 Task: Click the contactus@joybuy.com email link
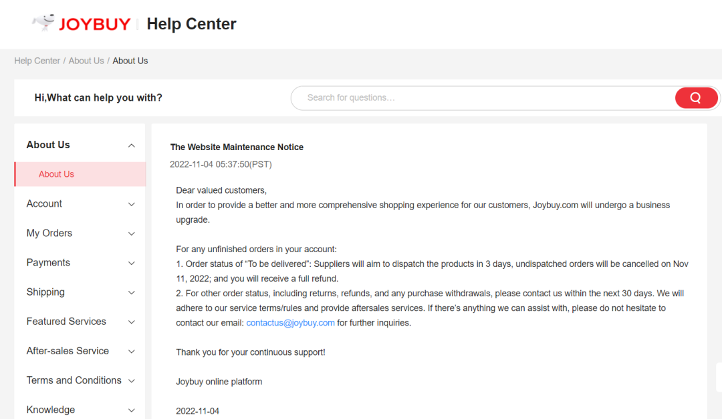click(290, 323)
